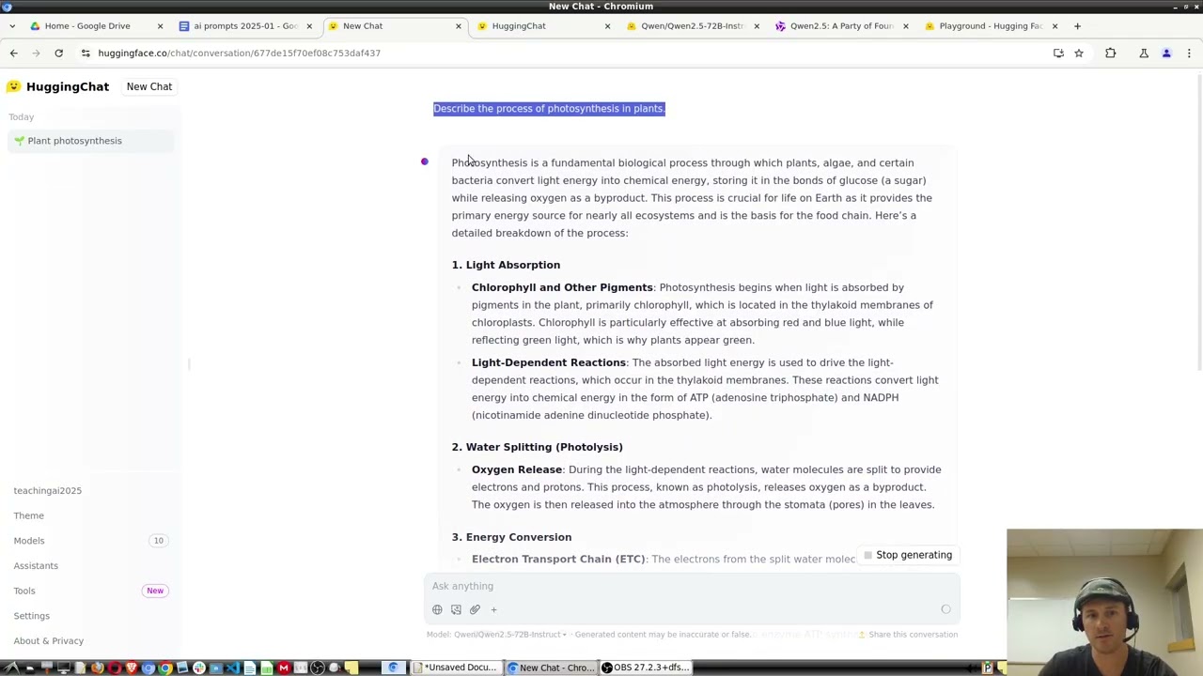Open About & Privacy page
This screenshot has height=676, width=1203.
click(49, 640)
